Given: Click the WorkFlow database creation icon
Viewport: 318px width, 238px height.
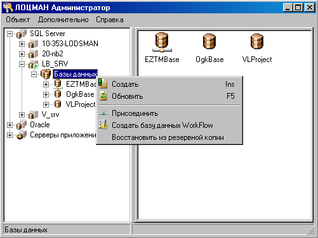Looking at the screenshot, I should 103,125.
